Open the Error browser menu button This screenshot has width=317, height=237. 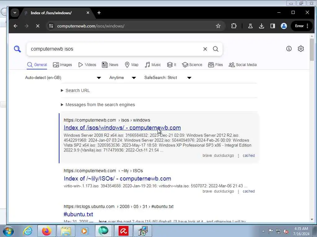click(x=302, y=26)
